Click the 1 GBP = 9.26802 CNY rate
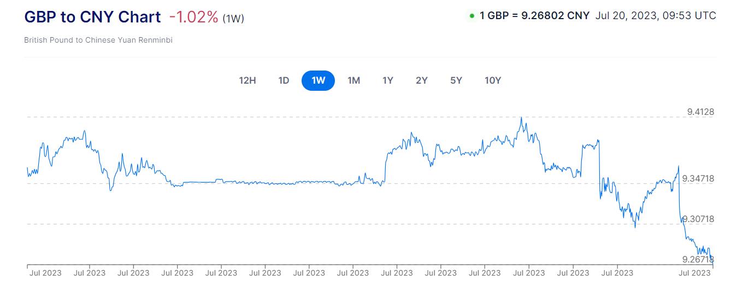The image size is (731, 286). point(534,15)
